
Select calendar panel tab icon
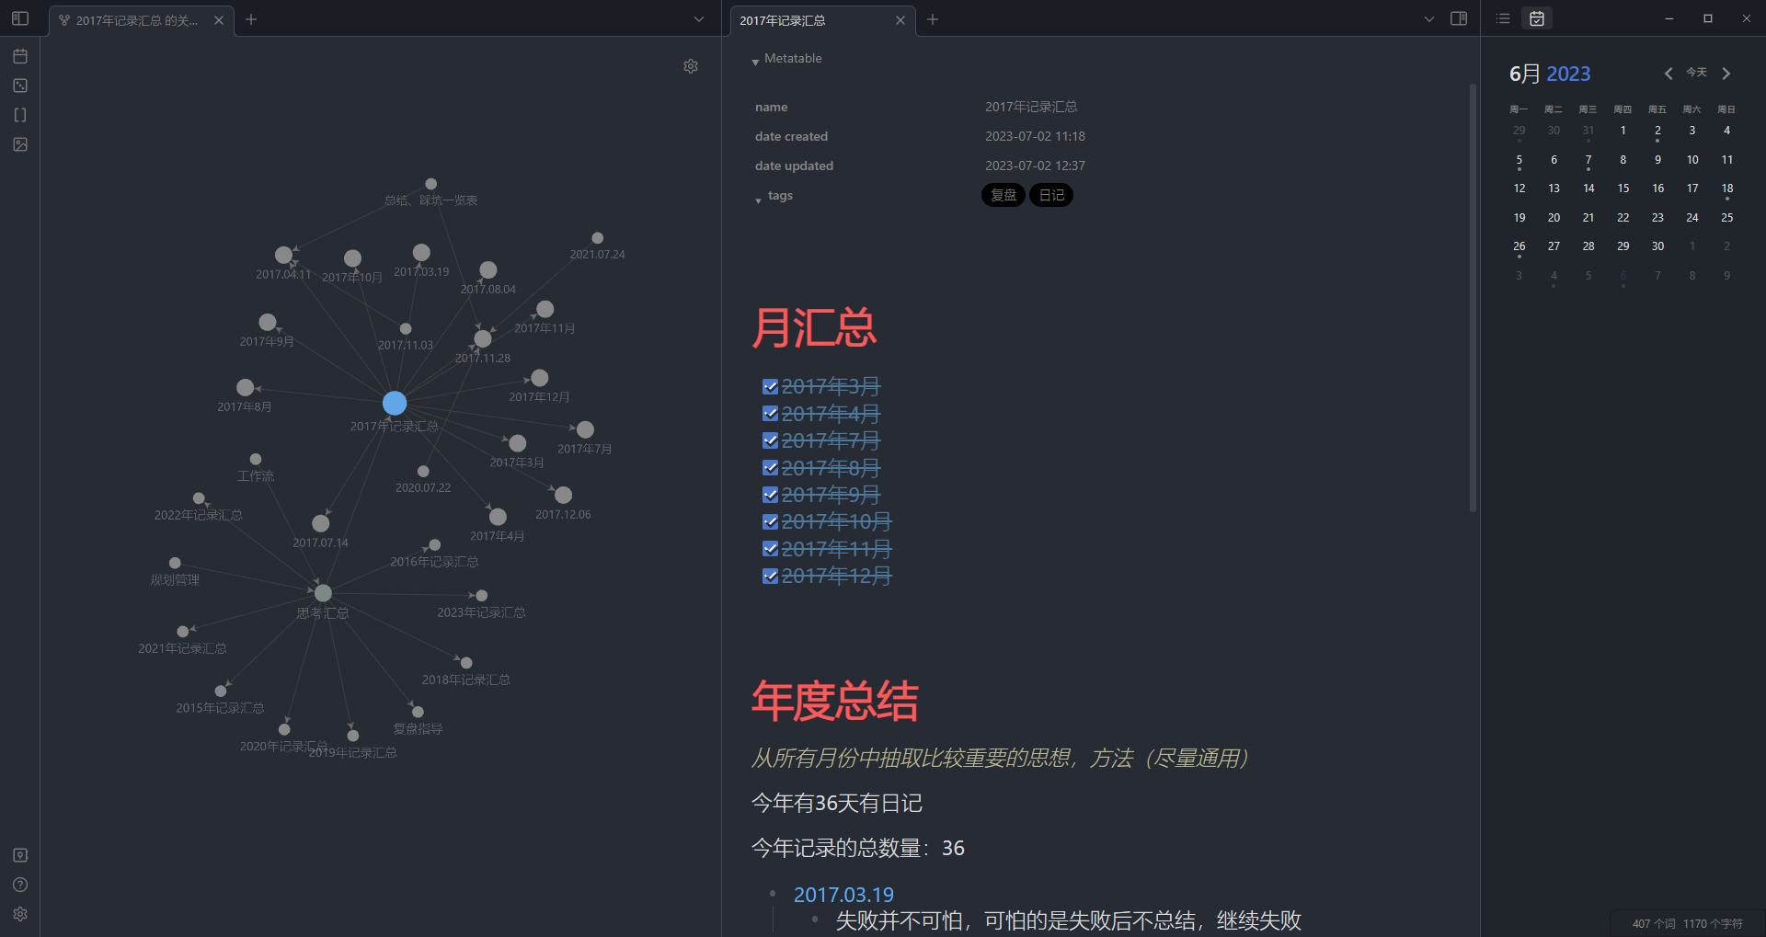(x=1537, y=18)
